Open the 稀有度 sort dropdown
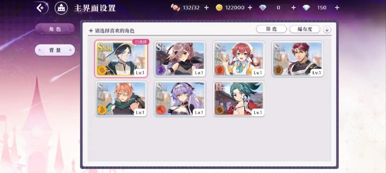386x173 pixels. click(x=305, y=29)
